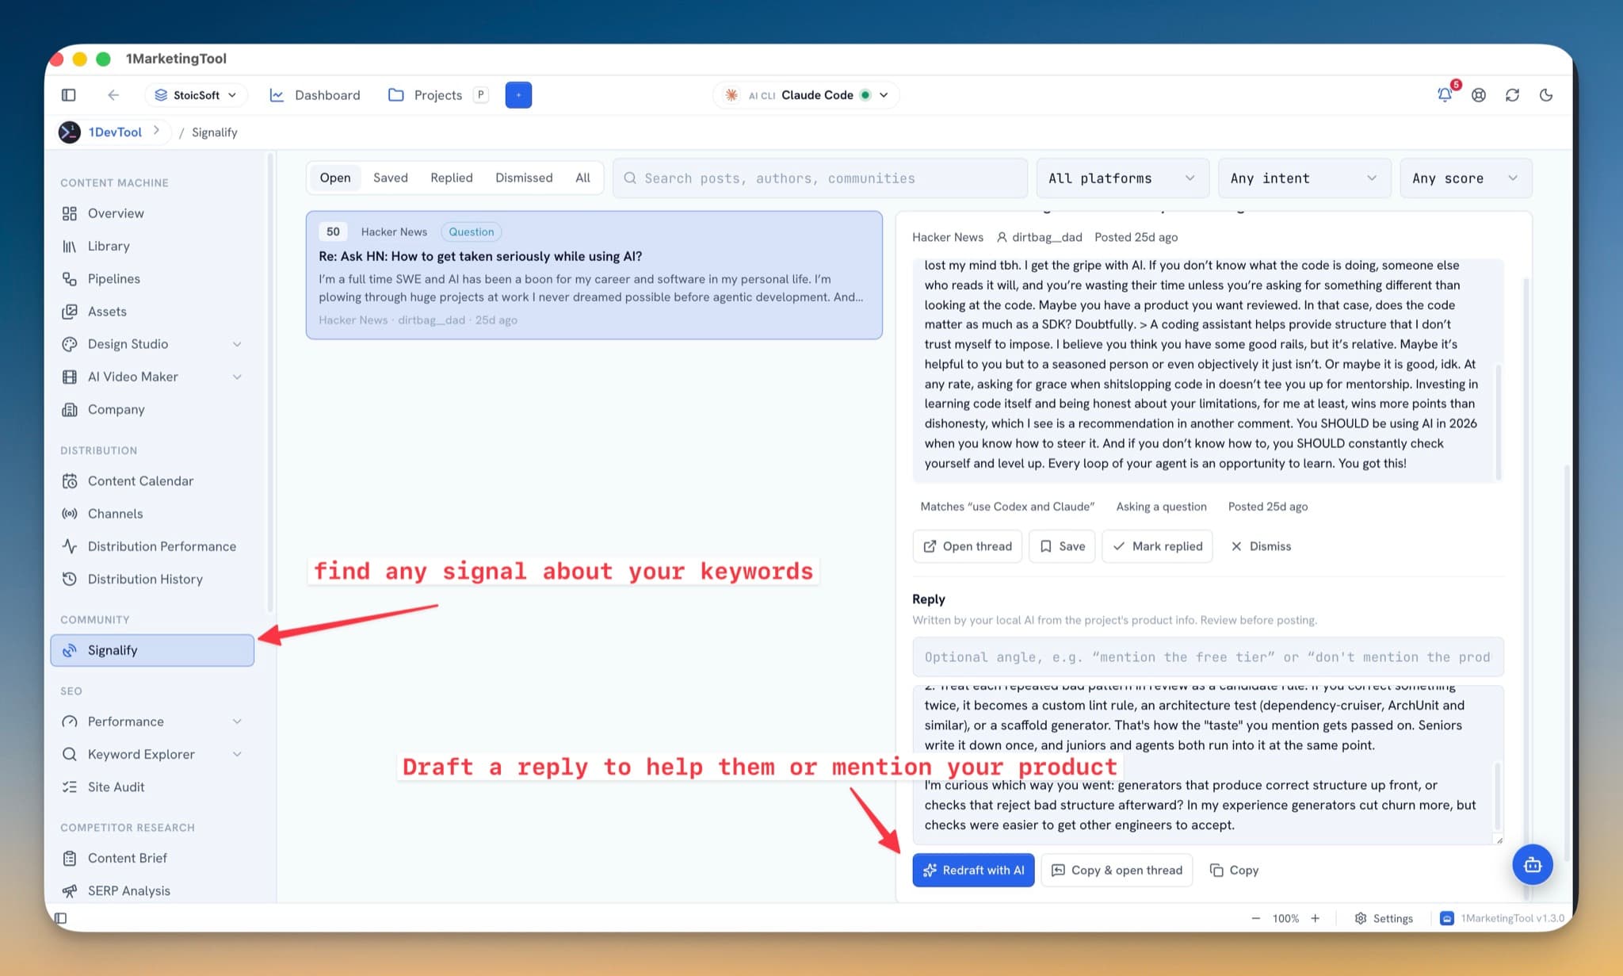This screenshot has width=1623, height=976.
Task: Save this Hacker News post
Action: pyautogui.click(x=1062, y=546)
